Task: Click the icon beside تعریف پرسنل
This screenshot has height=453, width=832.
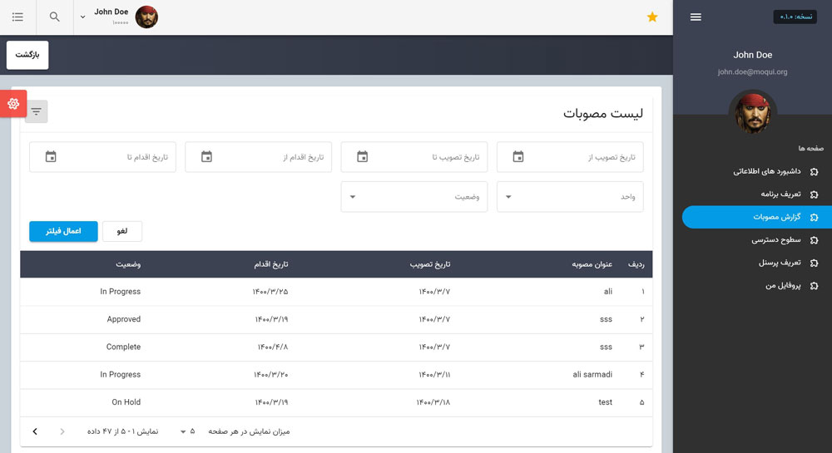Action: [814, 263]
